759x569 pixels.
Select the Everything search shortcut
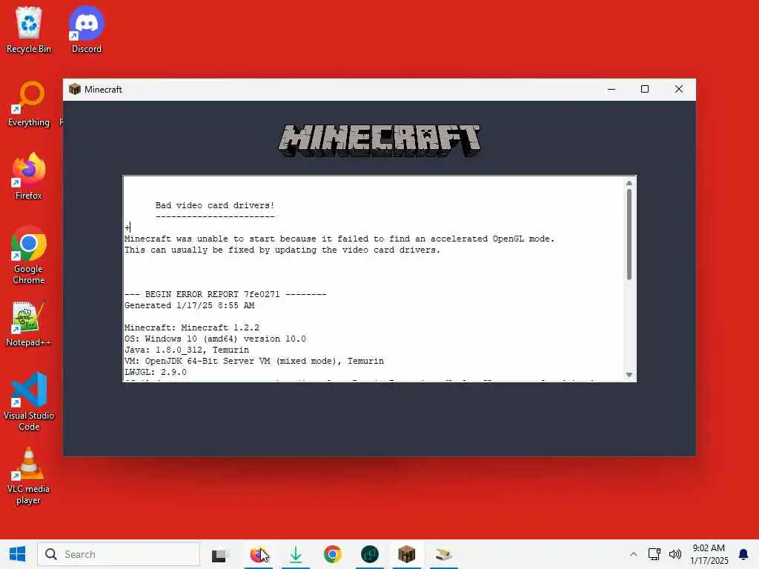pyautogui.click(x=29, y=104)
